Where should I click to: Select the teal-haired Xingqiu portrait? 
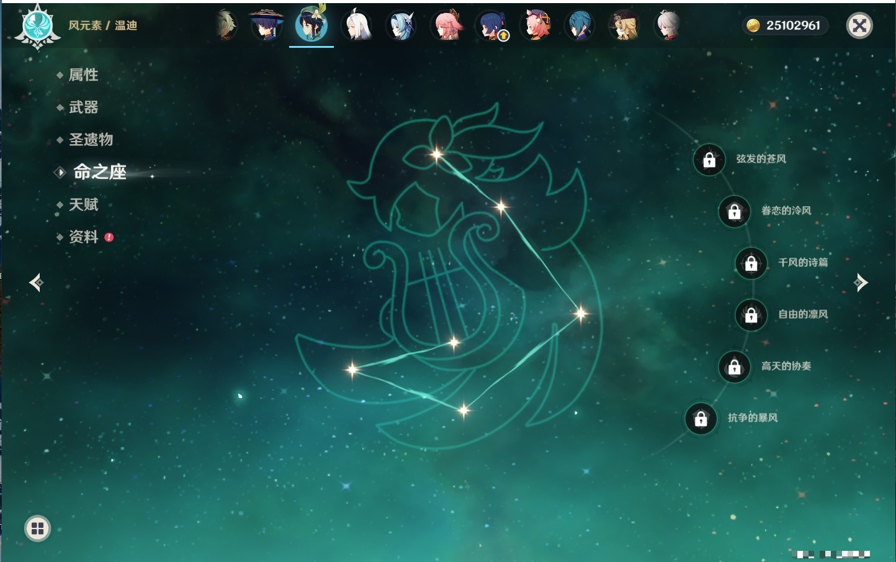pos(581,25)
